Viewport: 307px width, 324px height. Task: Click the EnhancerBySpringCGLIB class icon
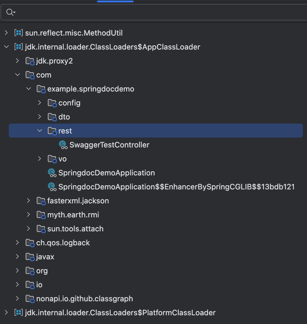tap(52, 187)
